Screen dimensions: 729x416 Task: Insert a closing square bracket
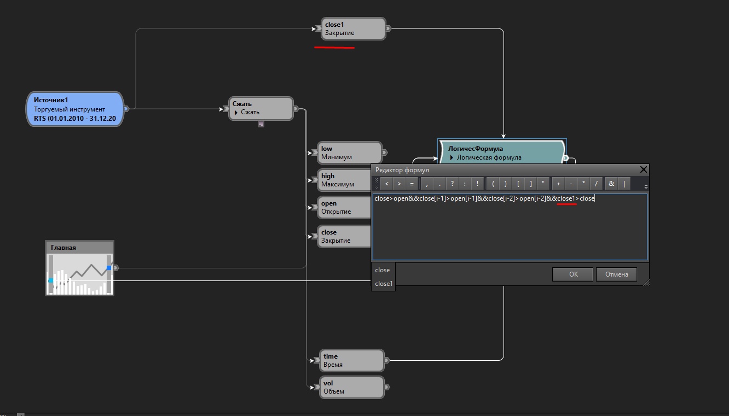(x=530, y=184)
